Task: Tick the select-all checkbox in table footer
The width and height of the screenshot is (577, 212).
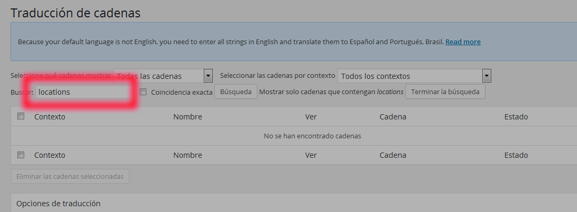Action: [x=21, y=155]
